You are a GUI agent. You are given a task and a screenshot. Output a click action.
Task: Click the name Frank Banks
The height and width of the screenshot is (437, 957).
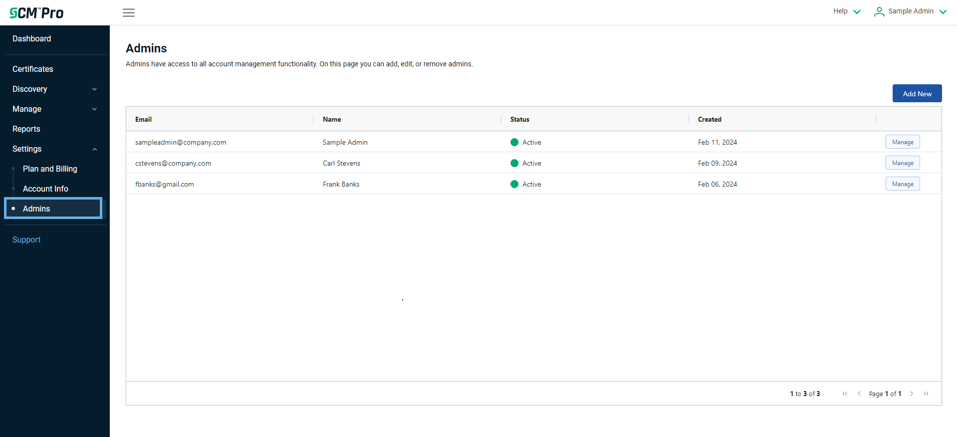341,184
